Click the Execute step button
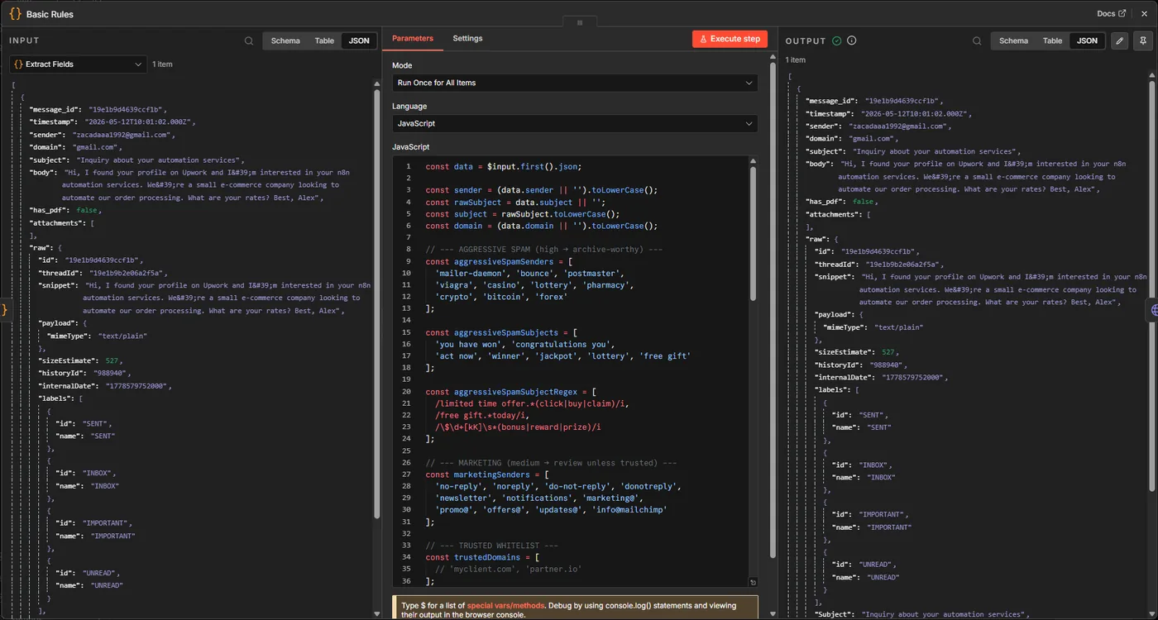 click(x=730, y=39)
